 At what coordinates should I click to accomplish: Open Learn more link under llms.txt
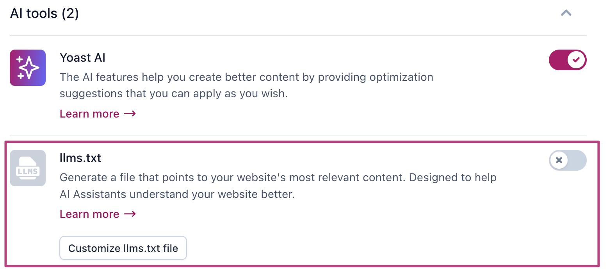pyautogui.click(x=89, y=214)
